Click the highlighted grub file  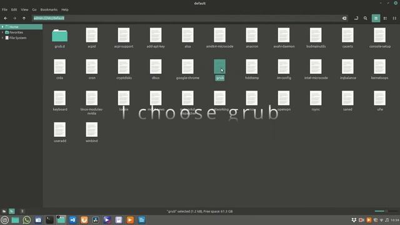click(x=219, y=69)
